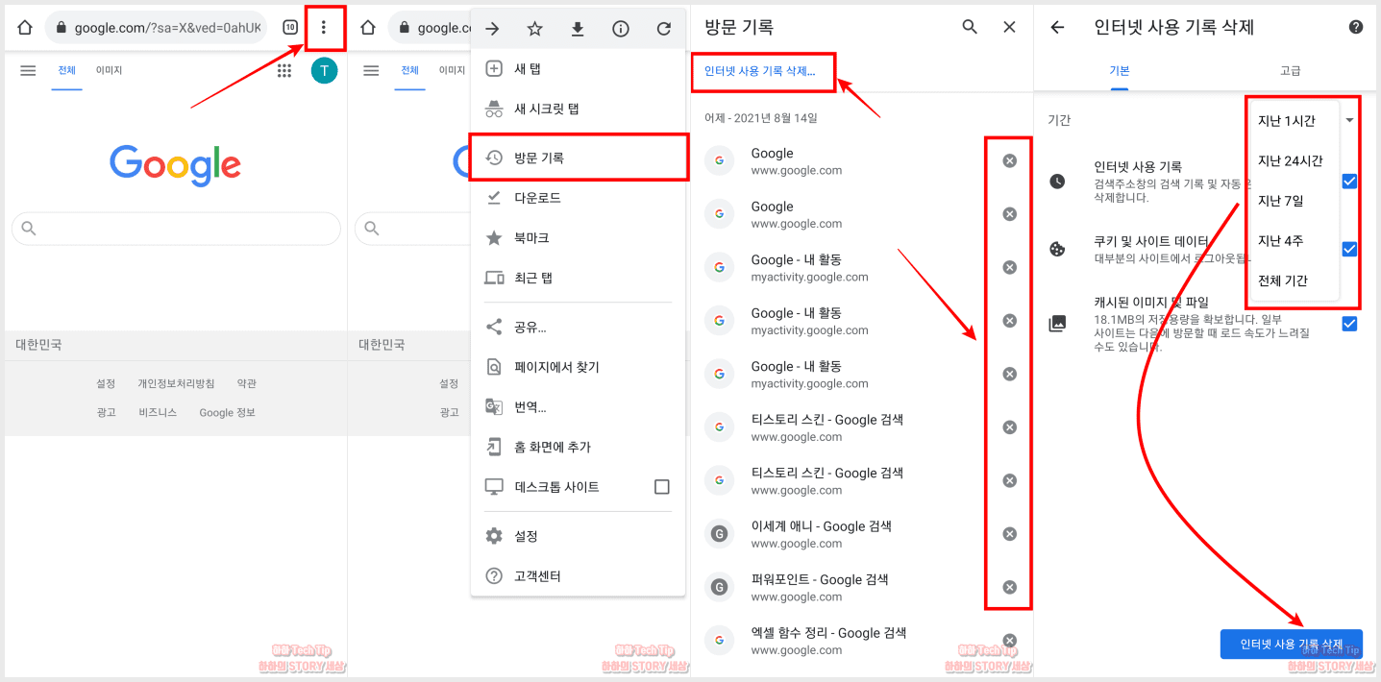Tap the forward arrow in the Chrome menu
Screen dimensions: 1381x682
[x=492, y=29]
